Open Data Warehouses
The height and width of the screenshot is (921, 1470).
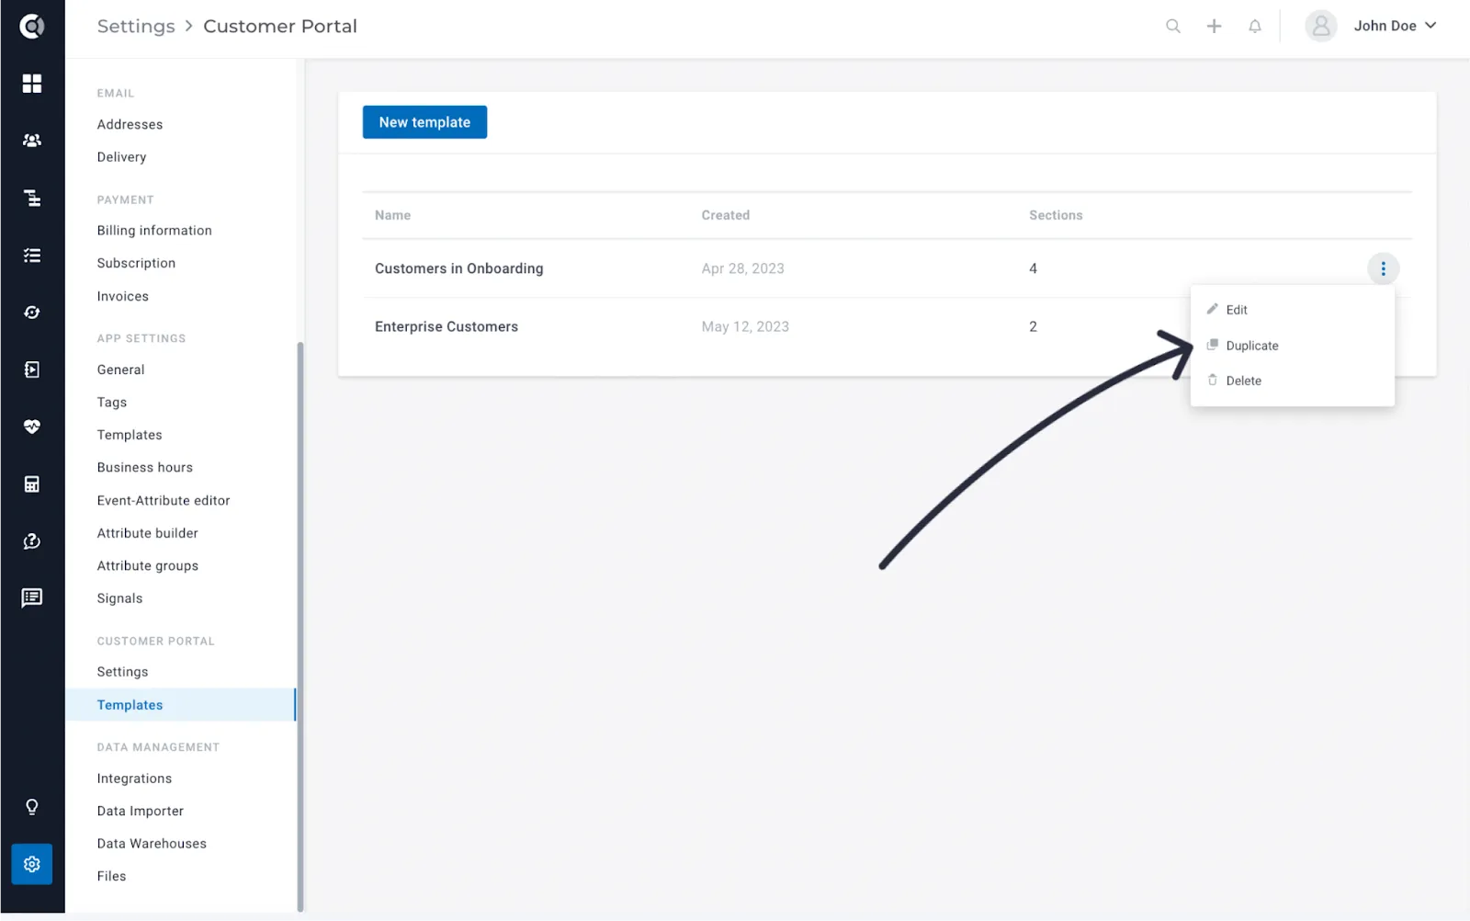pyautogui.click(x=152, y=844)
